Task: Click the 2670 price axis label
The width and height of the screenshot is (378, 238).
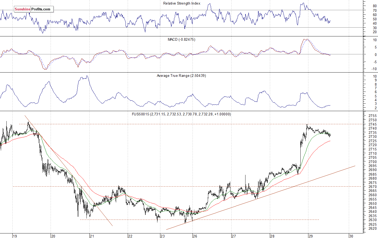Action: (373, 187)
